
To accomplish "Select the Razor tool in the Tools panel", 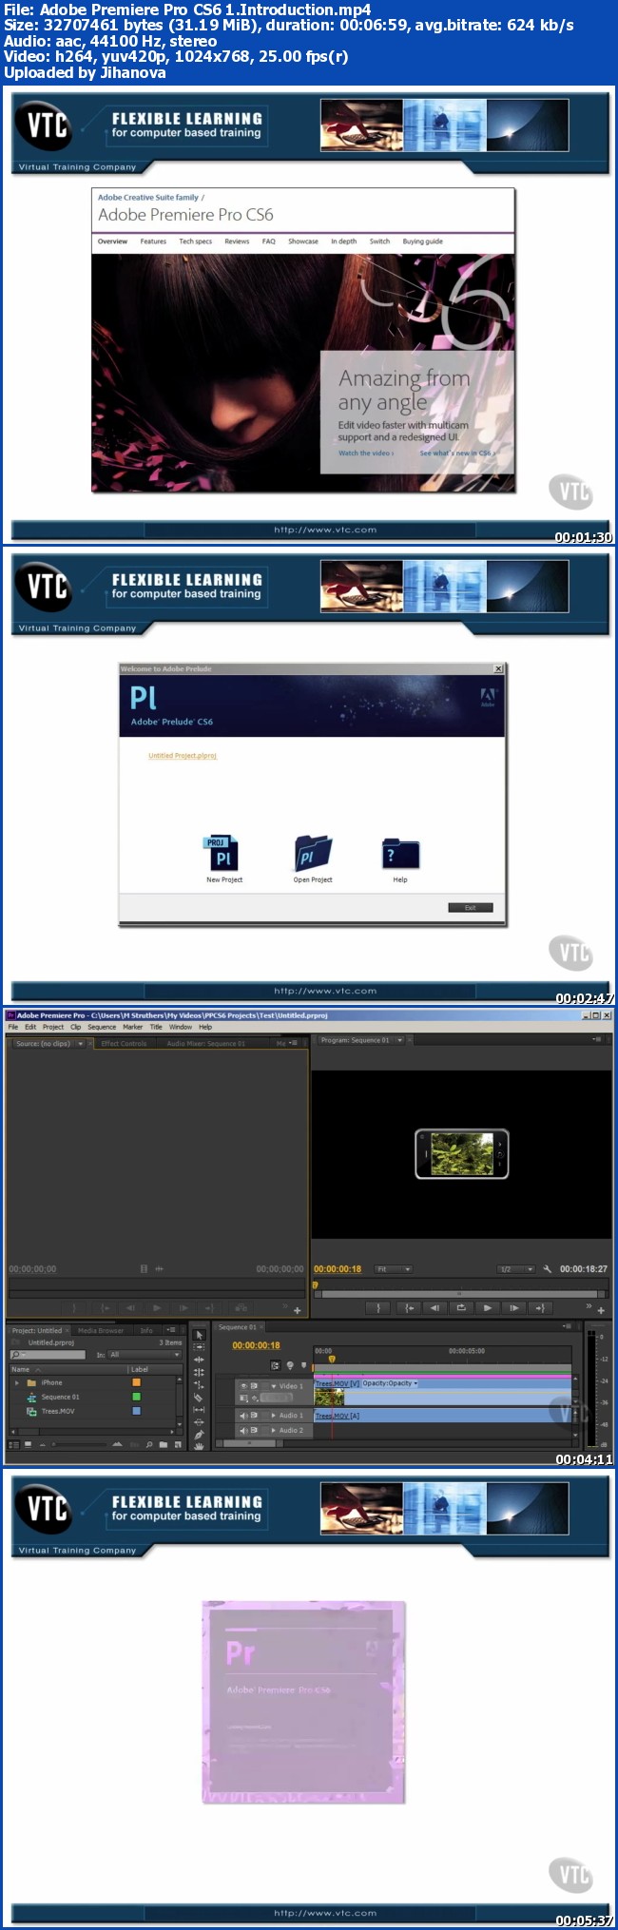I will point(199,1398).
